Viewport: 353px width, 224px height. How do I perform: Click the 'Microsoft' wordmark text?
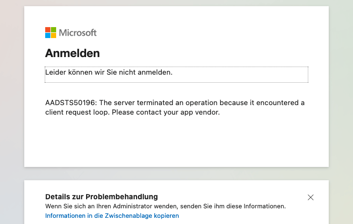point(78,33)
